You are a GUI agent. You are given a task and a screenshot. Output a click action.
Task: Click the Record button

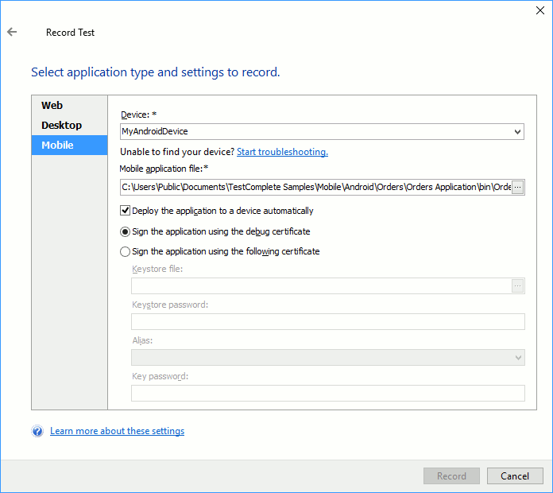(451, 476)
